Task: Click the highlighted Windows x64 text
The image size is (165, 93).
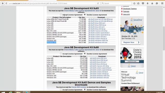Action: point(52,42)
